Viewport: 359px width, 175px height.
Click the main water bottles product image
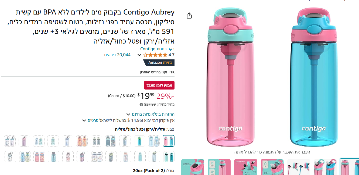click(x=272, y=78)
